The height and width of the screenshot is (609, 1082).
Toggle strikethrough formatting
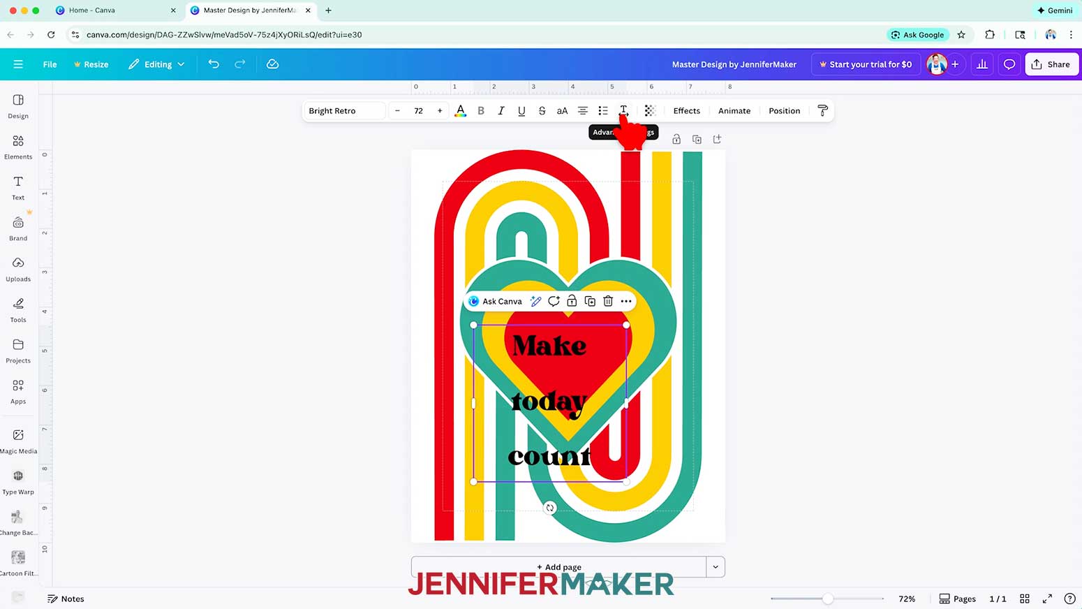(x=542, y=111)
